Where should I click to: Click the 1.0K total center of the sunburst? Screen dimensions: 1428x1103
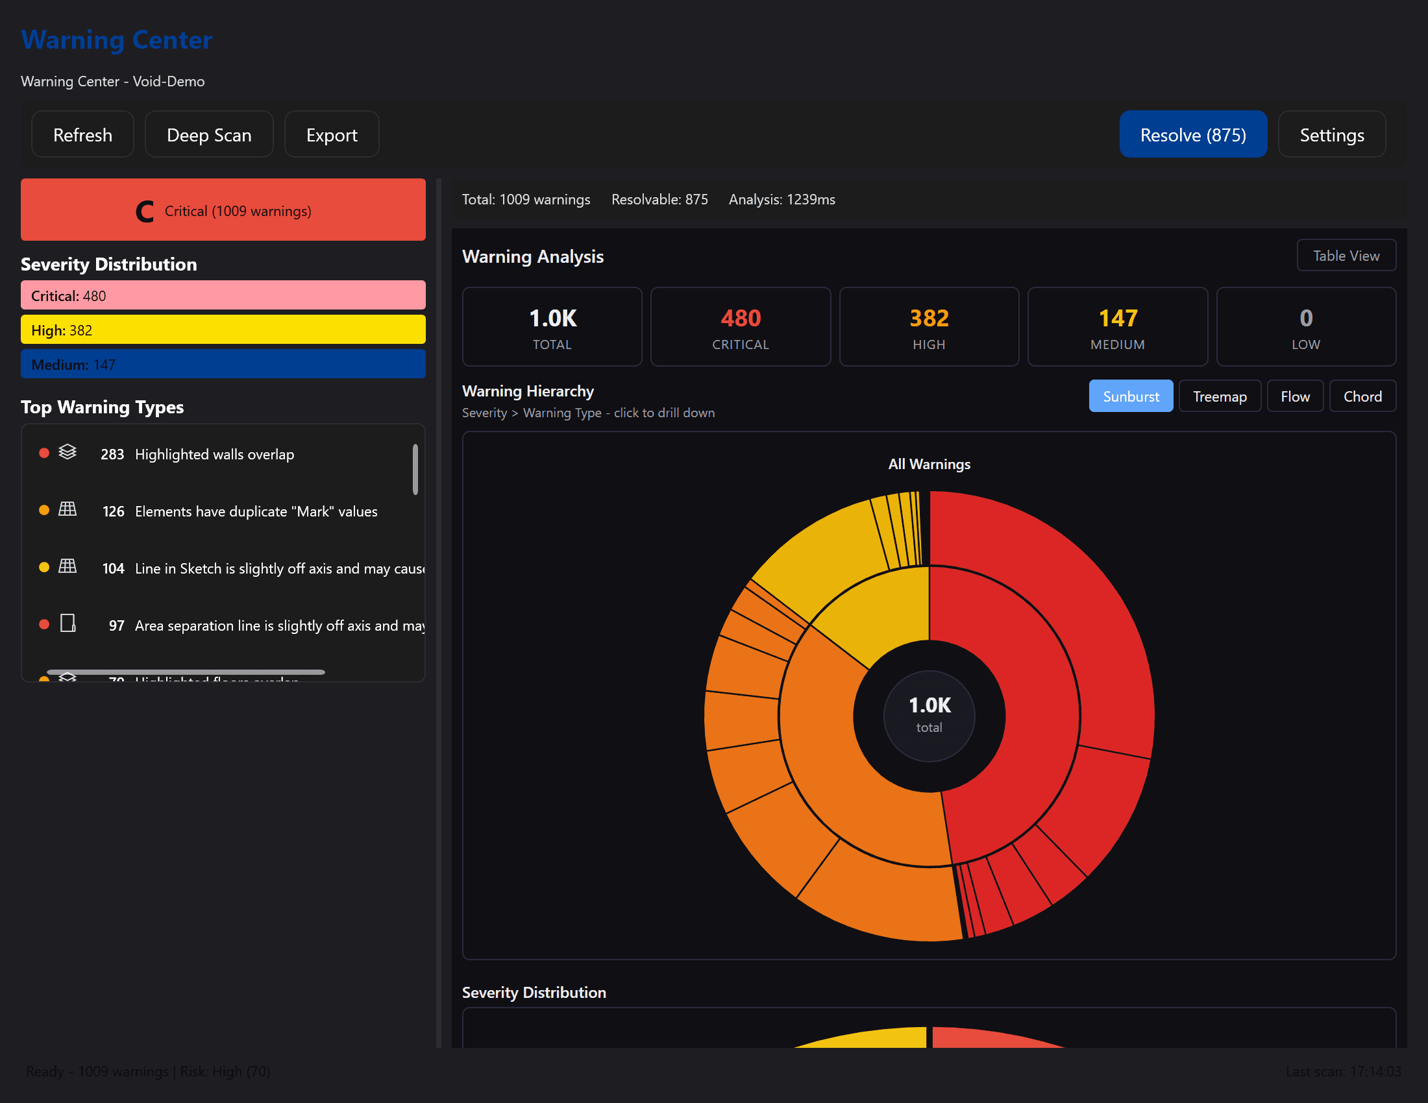coord(929,716)
